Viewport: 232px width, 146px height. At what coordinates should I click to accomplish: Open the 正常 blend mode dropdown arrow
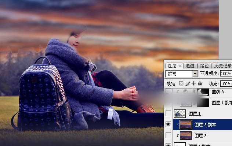point(195,74)
